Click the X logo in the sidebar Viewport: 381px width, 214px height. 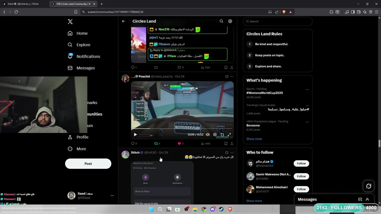[70, 21]
